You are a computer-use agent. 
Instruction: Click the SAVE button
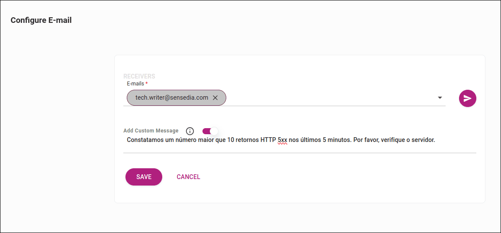144,177
